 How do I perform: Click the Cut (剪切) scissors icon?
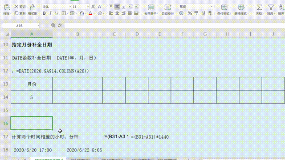16,7
